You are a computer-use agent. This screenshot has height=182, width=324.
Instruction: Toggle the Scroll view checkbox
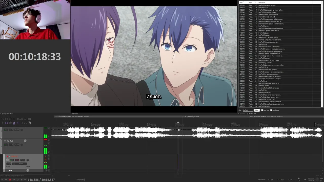pyautogui.click(x=271, y=110)
